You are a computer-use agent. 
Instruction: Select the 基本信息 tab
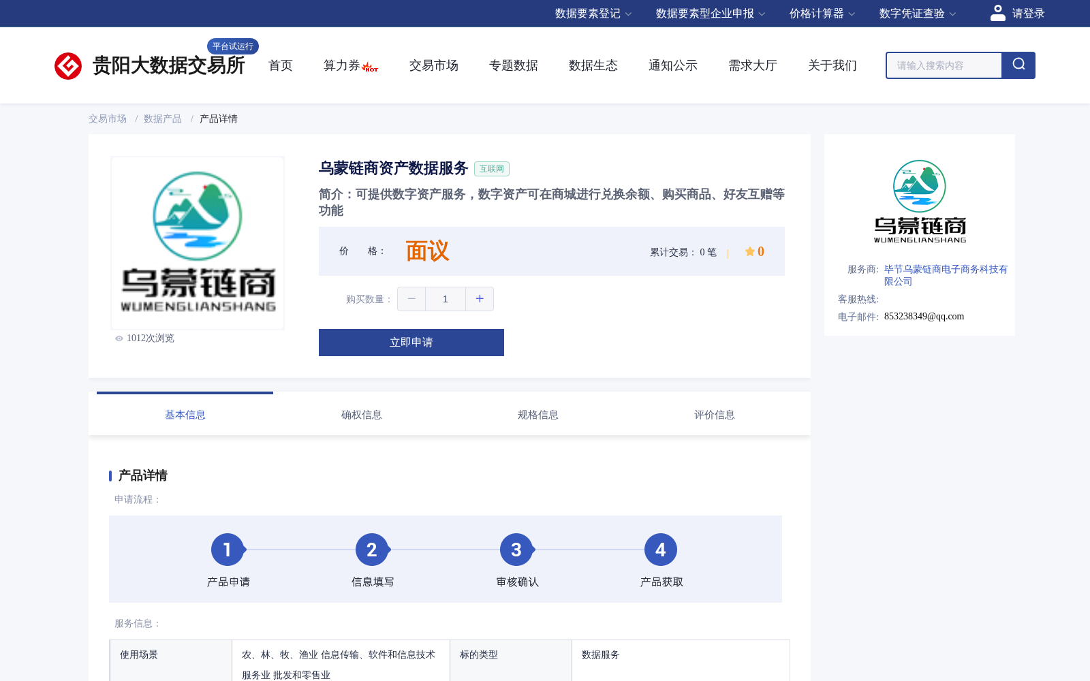185,415
